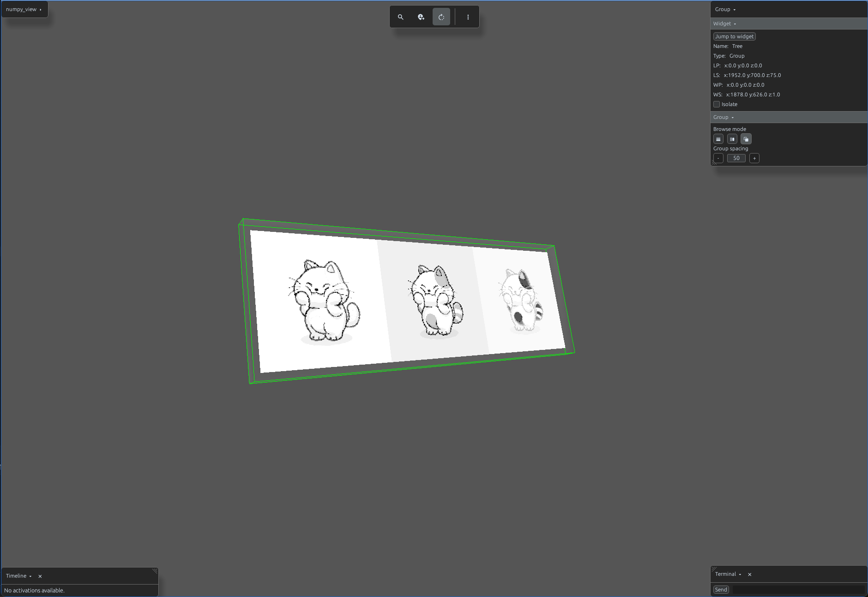Click the Send button in Terminal
This screenshot has width=868, height=597.
pos(721,590)
